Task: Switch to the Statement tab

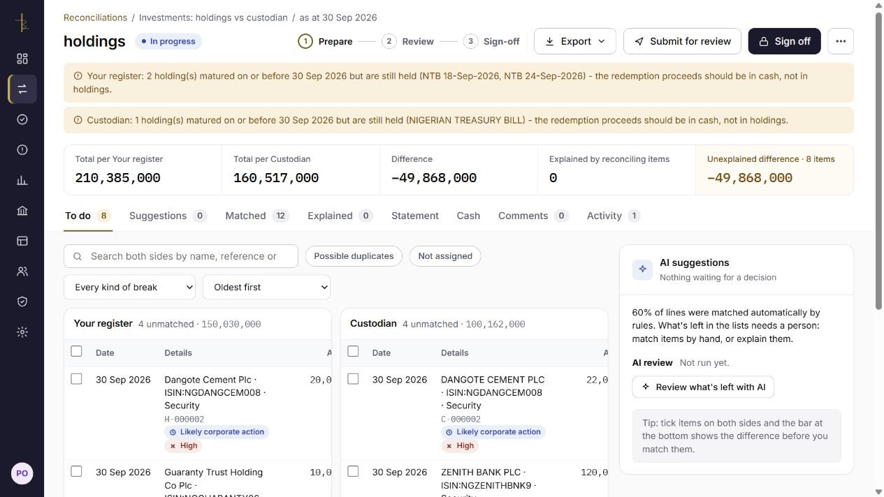Action: tap(415, 216)
